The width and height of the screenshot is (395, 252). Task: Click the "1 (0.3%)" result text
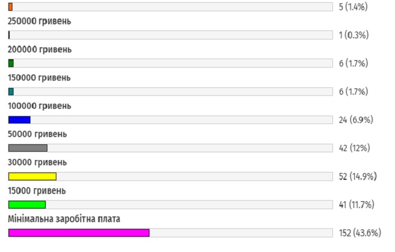click(x=353, y=35)
